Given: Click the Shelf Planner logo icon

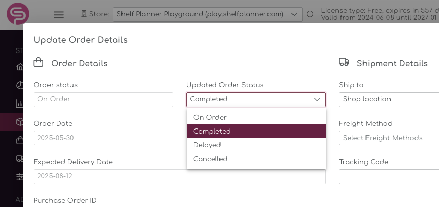Looking at the screenshot, I should (x=18, y=14).
